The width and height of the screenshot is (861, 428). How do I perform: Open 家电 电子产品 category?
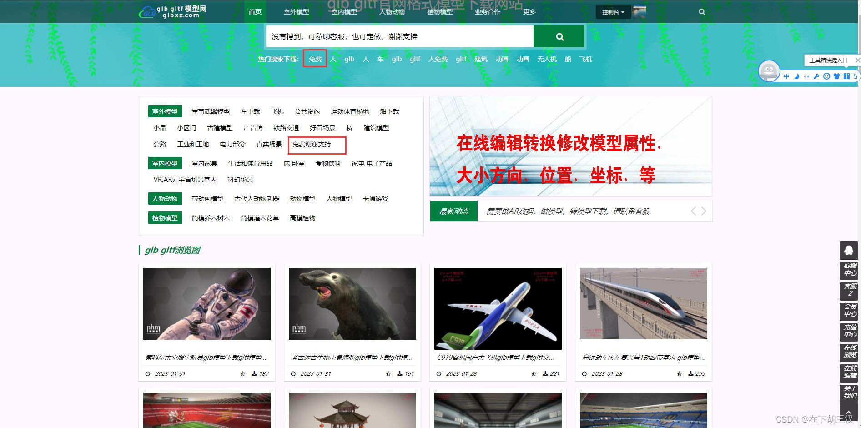pos(372,163)
